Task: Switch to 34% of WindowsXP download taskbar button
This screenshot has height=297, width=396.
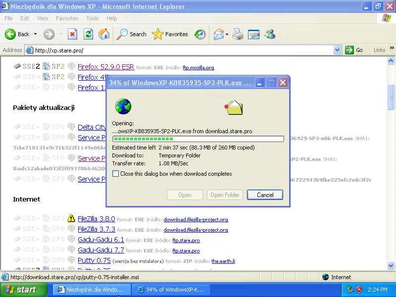Action: pyautogui.click(x=171, y=290)
